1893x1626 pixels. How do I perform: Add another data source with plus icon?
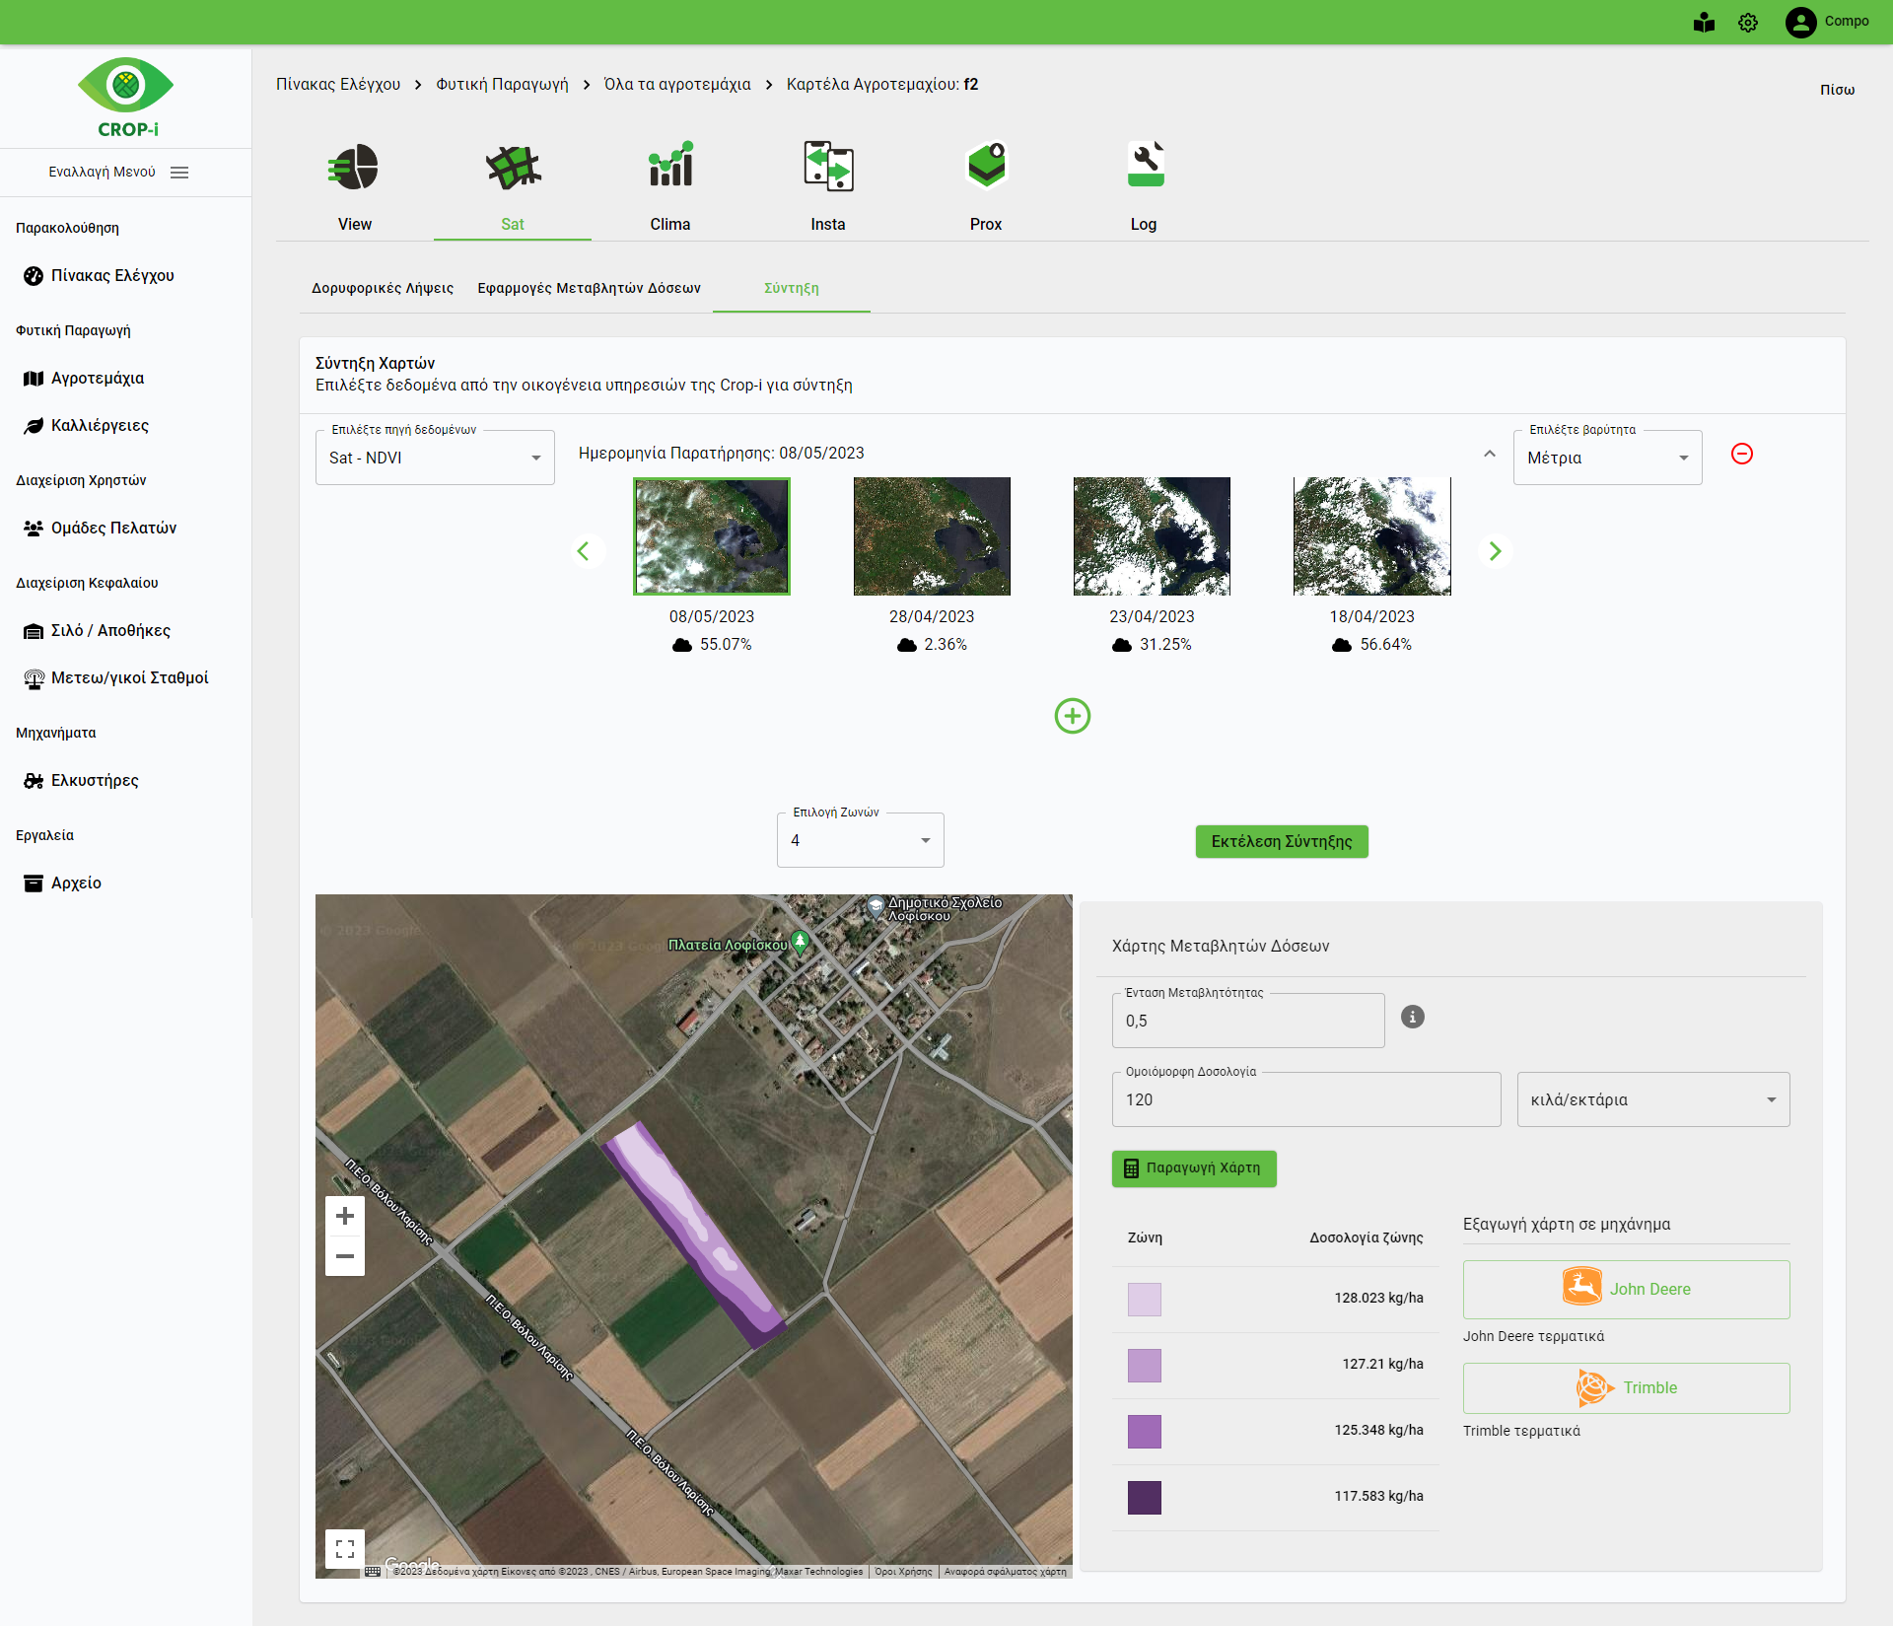pos(1072,716)
